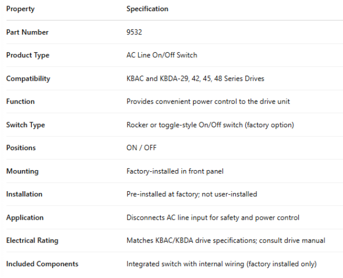Viewport: 343px width, 278px height.
Task: Select the Switch Type label
Action: click(26, 125)
